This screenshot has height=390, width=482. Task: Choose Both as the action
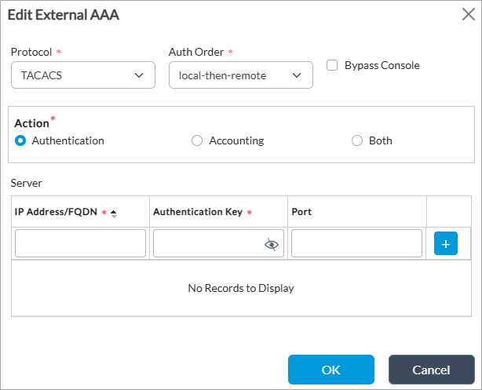point(357,140)
